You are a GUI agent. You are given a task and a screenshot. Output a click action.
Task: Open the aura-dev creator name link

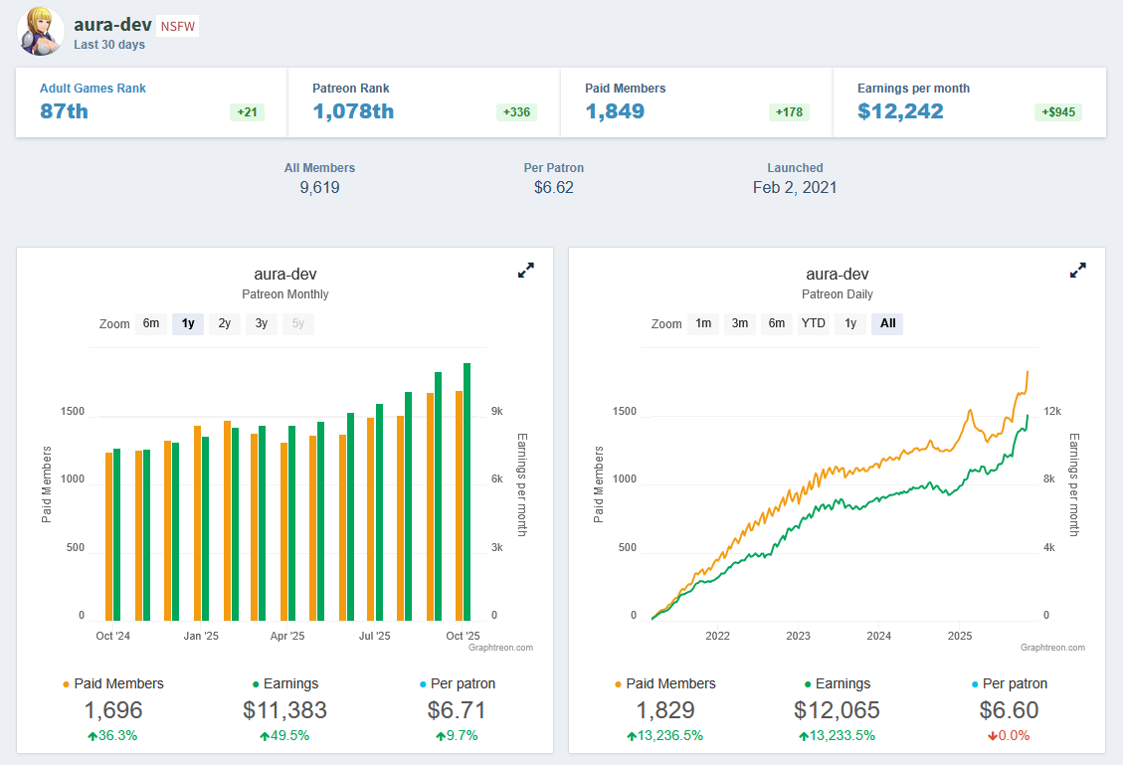pyautogui.click(x=112, y=25)
